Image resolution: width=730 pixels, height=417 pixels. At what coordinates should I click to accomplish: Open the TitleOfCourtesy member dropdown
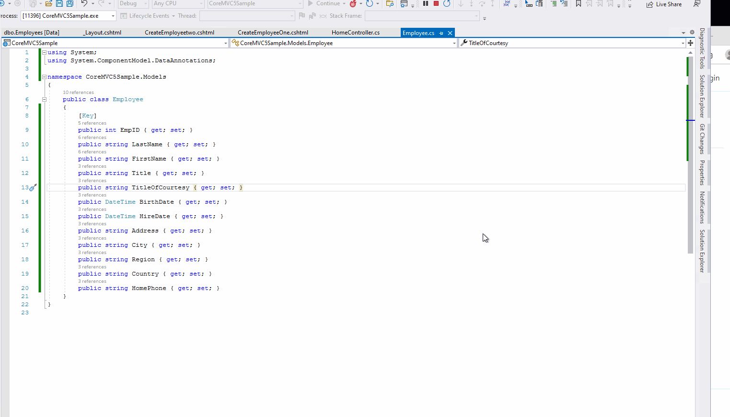[572, 43]
